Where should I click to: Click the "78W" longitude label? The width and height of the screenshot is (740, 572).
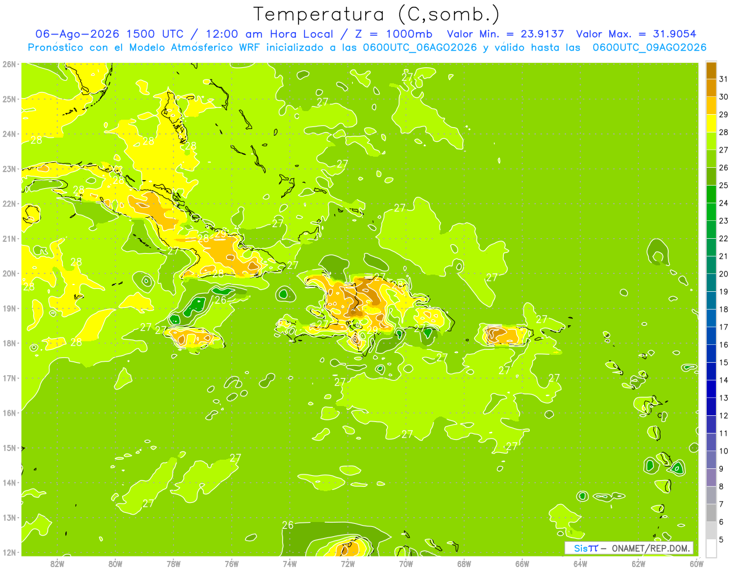(x=173, y=563)
